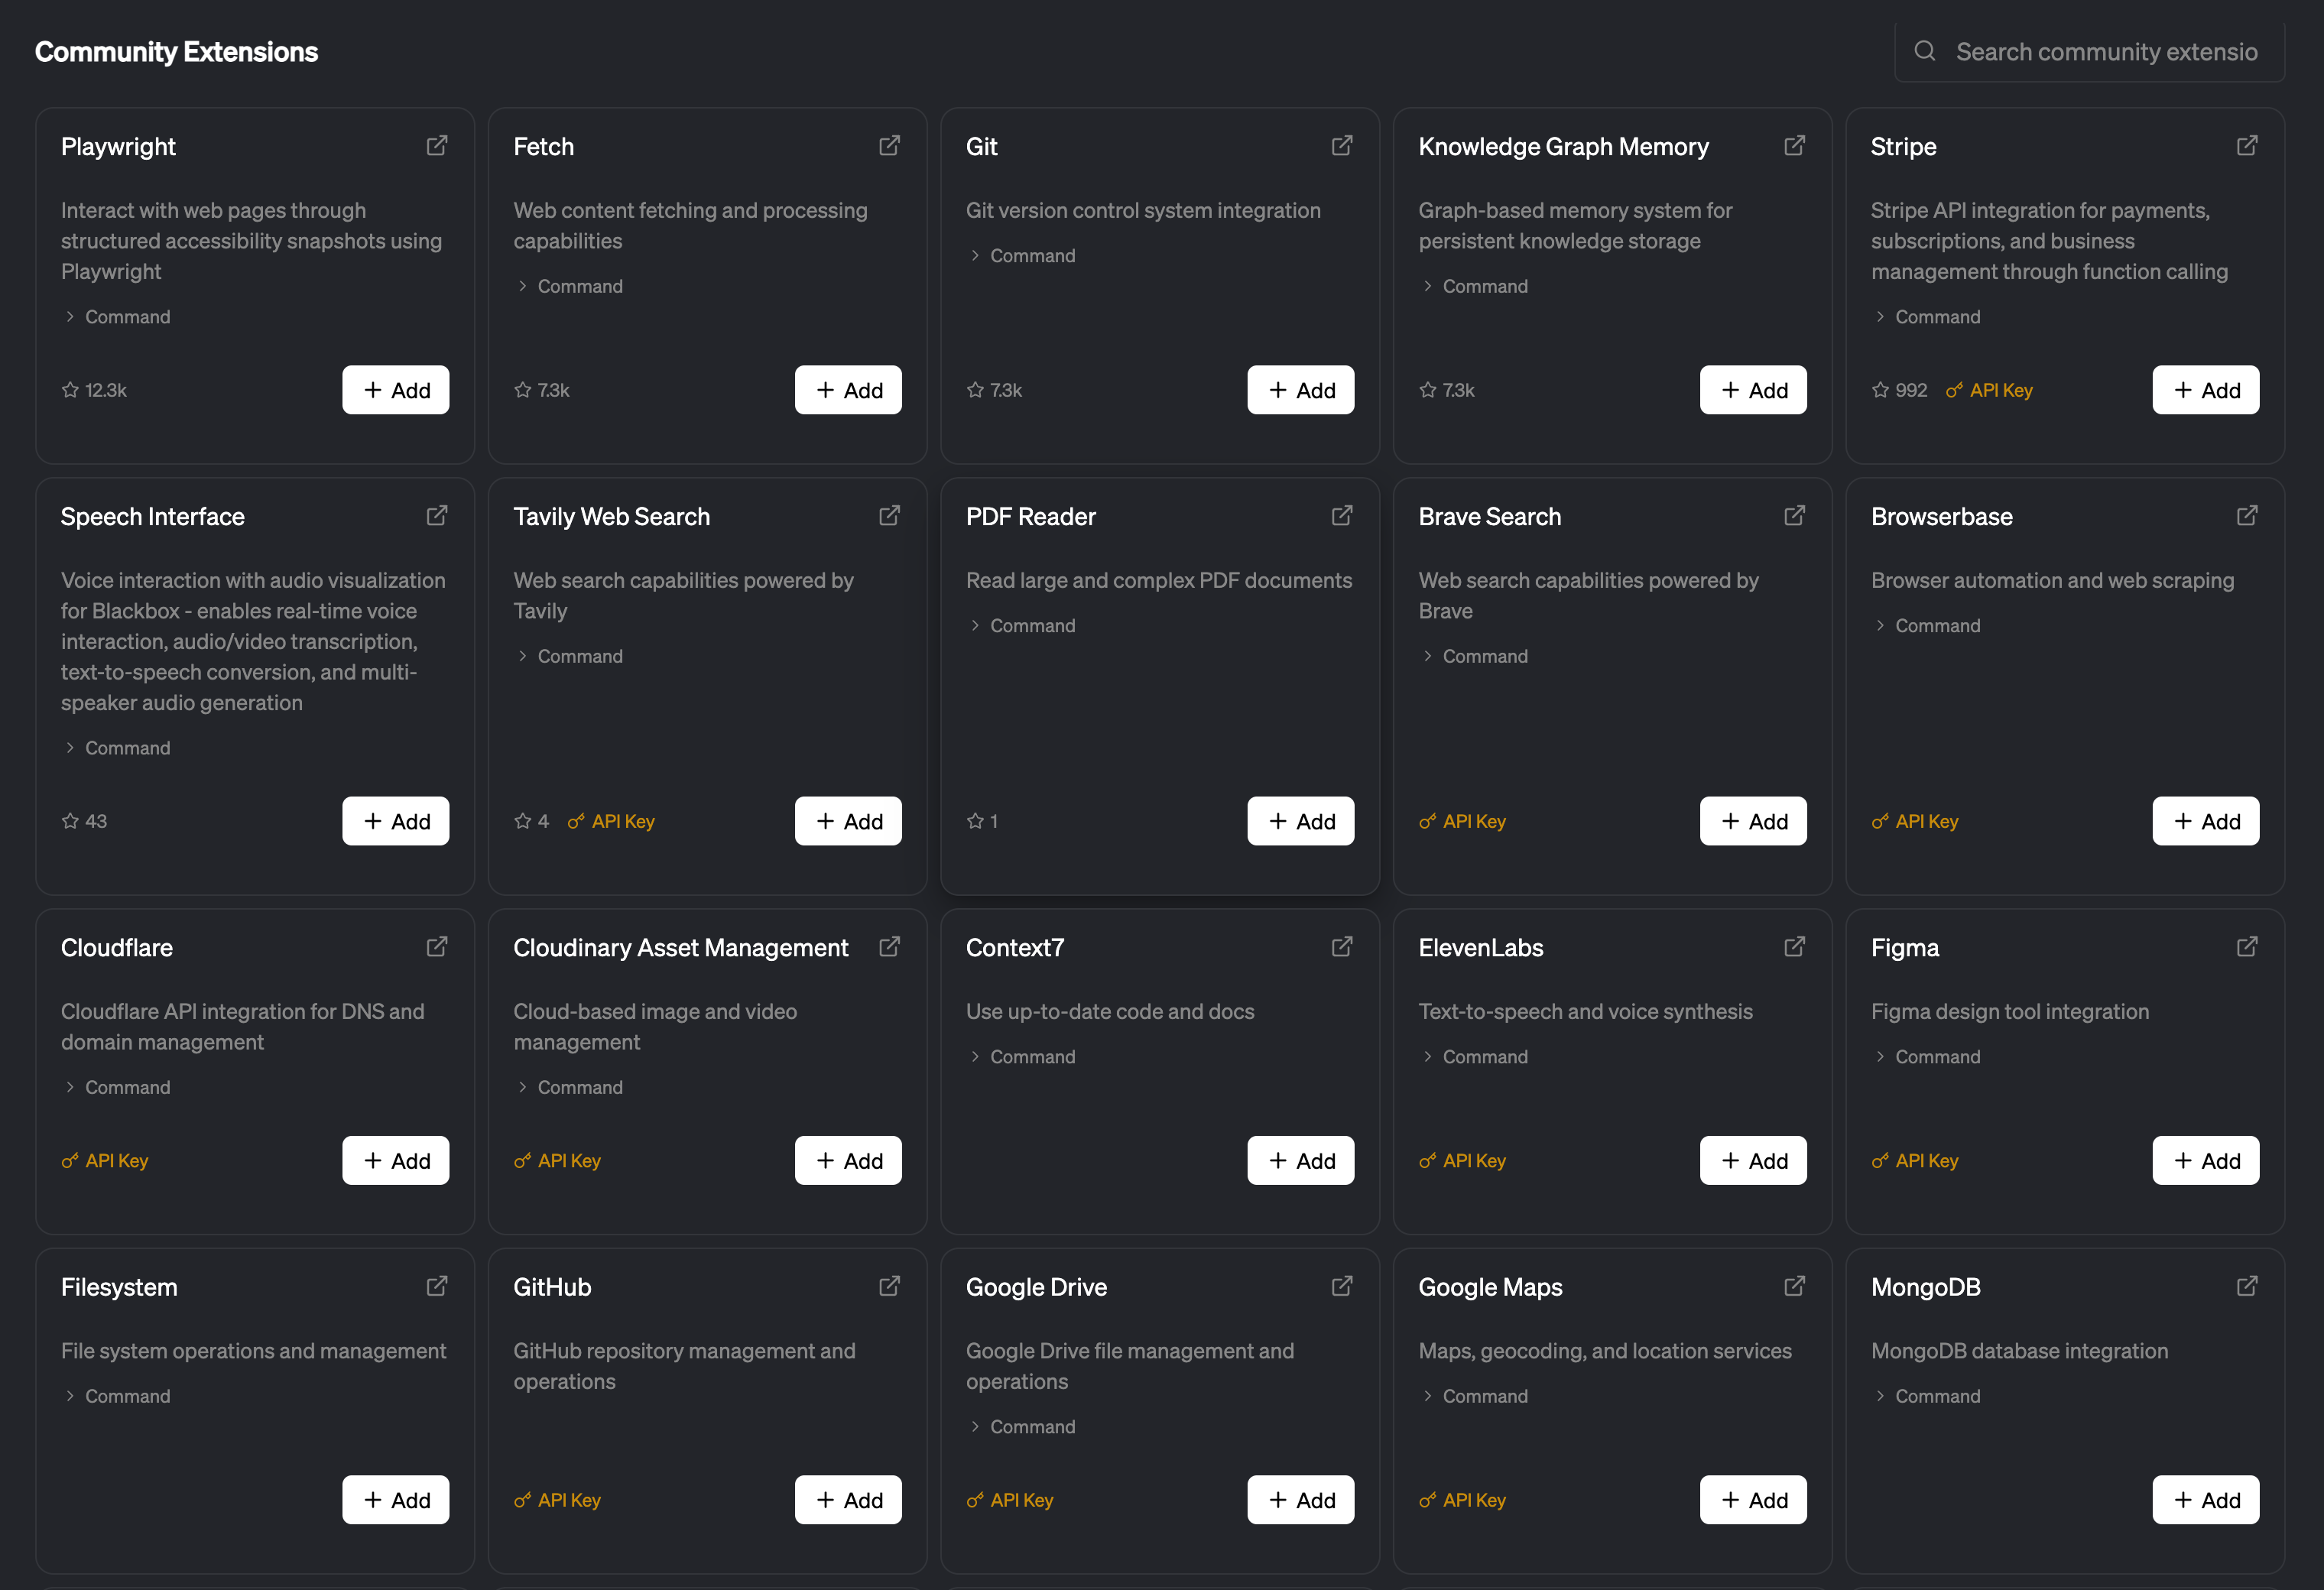This screenshot has width=2324, height=1590.
Task: Open Figma external link icon
Action: 2247,947
